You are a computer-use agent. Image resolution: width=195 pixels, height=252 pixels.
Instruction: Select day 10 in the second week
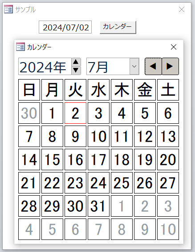[x=99, y=136]
